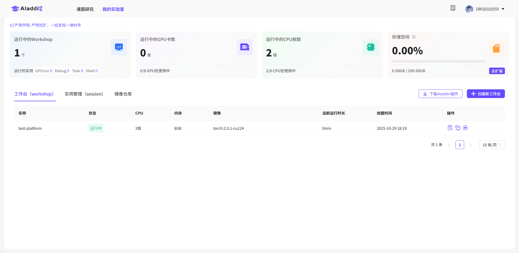Expand the user account dropdown arrow
Image resolution: width=519 pixels, height=253 pixels.
tap(503, 9)
